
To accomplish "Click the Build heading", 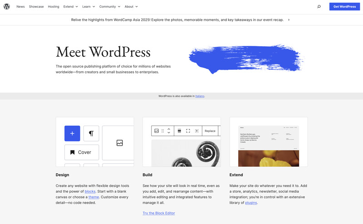I will point(147,175).
